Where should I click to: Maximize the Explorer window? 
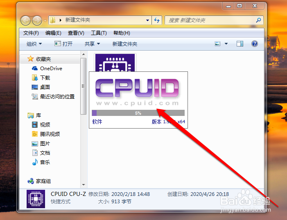[x=240, y=6]
